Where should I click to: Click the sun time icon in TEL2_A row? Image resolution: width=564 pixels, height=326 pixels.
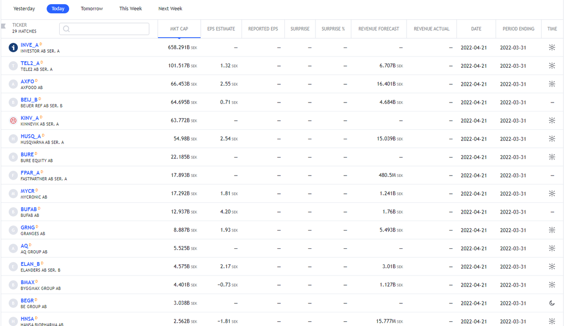[552, 66]
